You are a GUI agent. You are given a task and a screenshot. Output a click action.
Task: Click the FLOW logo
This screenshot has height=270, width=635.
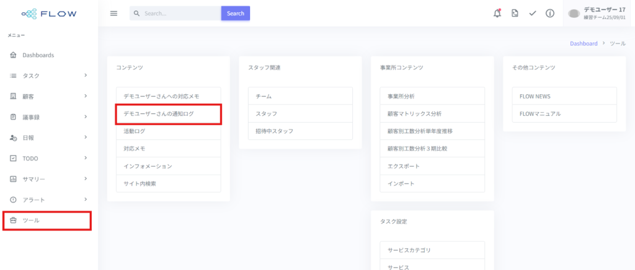pos(49,13)
